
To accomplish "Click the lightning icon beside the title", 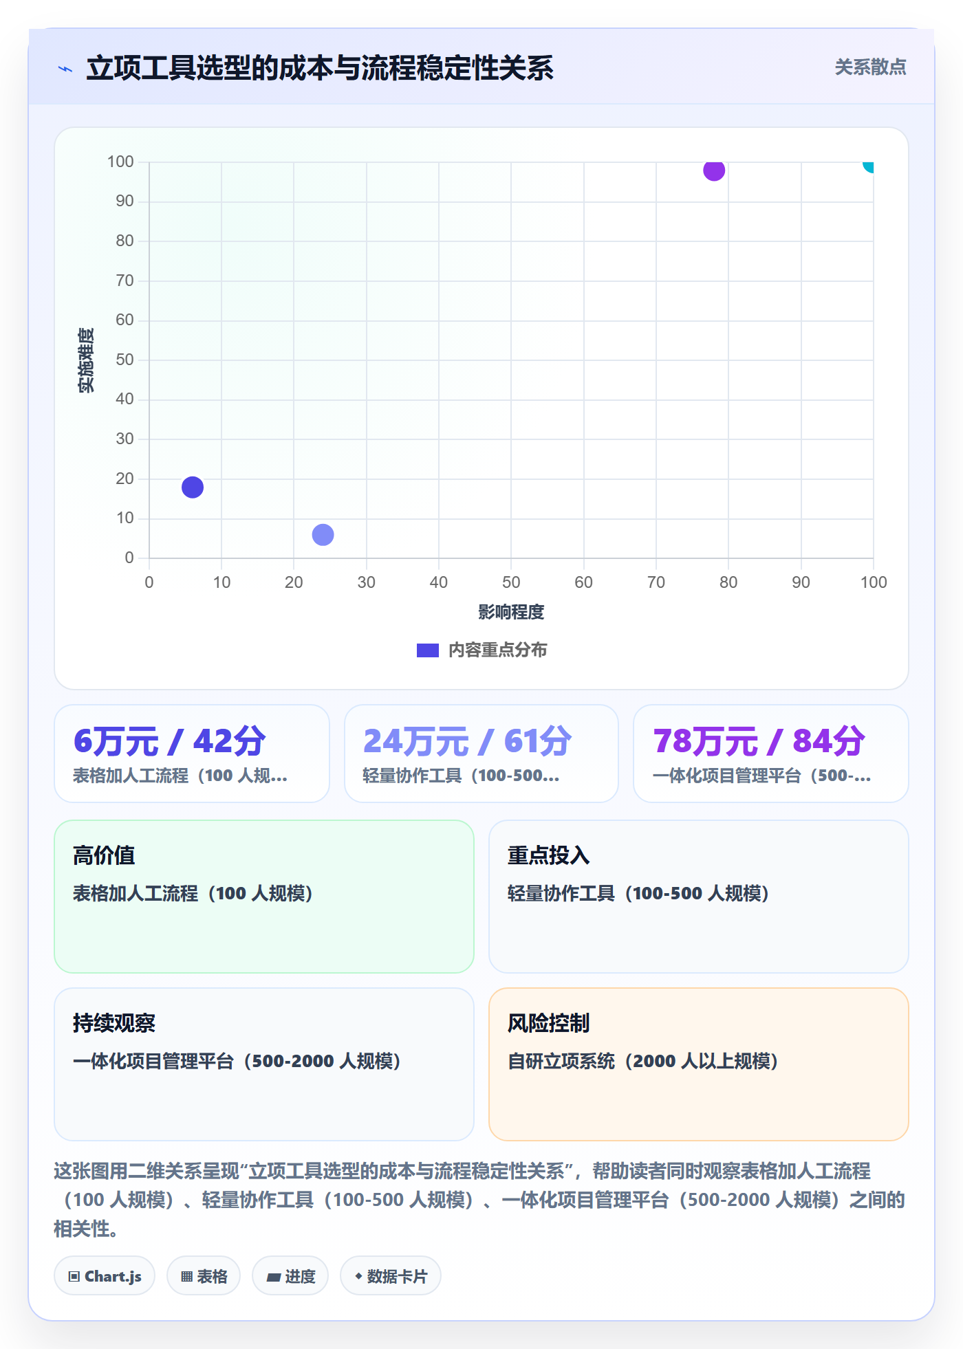I will tap(65, 69).
